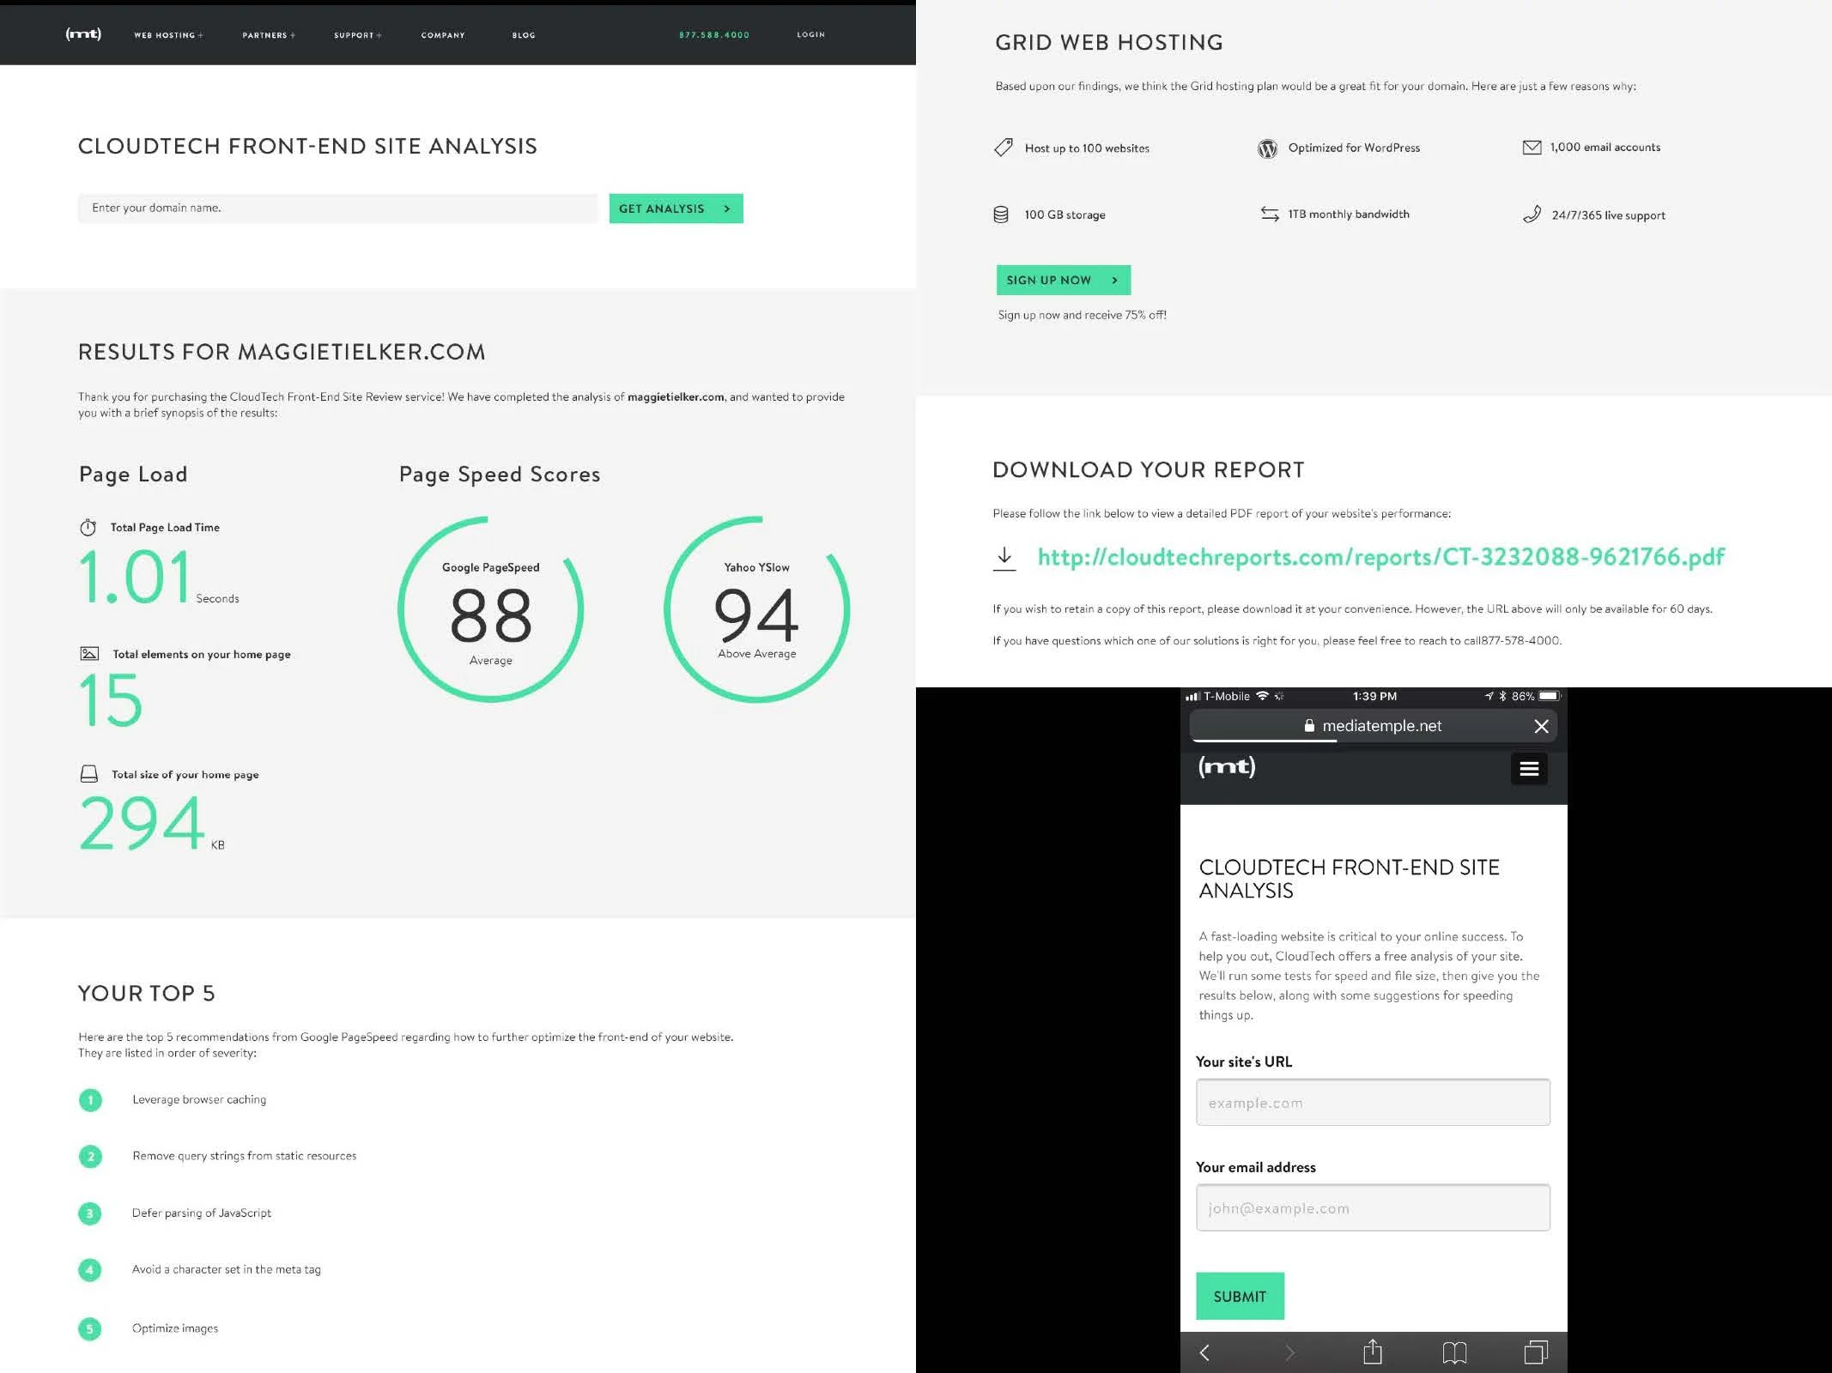Image resolution: width=1832 pixels, height=1373 pixels.
Task: Expand the Partners menu
Action: tap(269, 35)
